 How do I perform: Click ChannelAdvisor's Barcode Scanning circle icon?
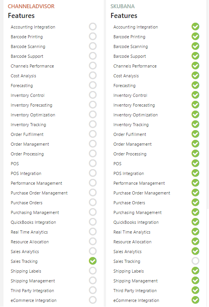(x=93, y=46)
